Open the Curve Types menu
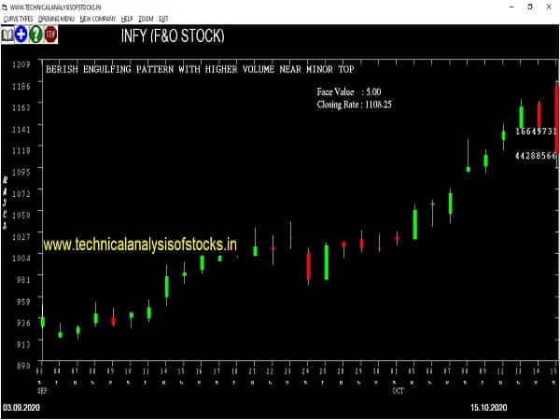 coord(20,18)
